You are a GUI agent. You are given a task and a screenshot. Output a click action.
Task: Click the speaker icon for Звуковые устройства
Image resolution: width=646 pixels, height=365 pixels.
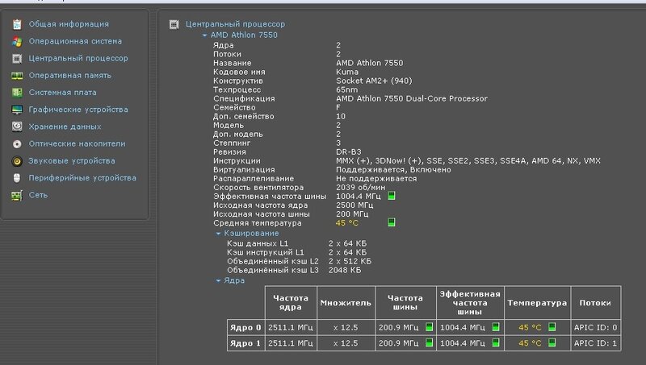pos(17,161)
